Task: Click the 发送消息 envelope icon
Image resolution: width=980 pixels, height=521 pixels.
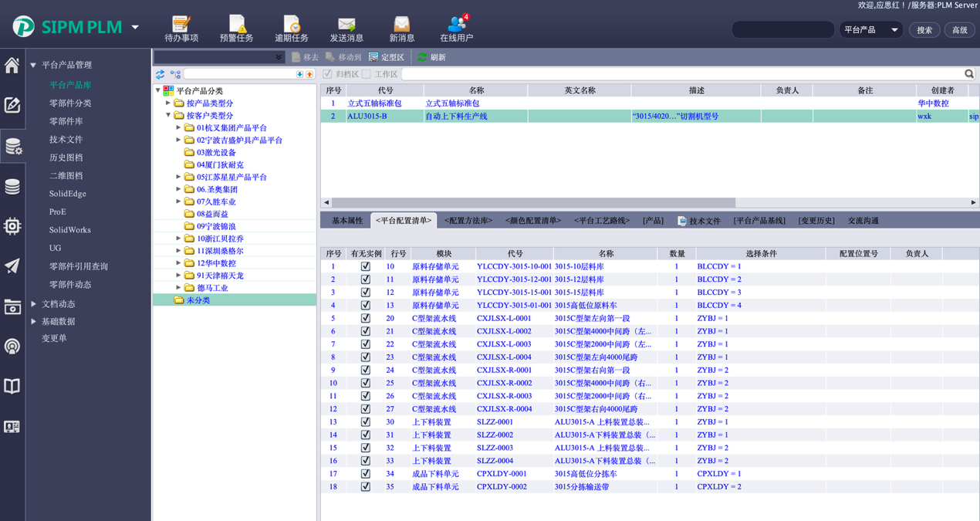Action: click(x=346, y=25)
